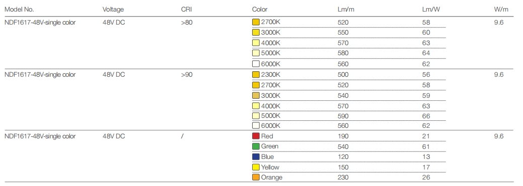
Task: Click the Orange color swatch
Action: [256, 177]
